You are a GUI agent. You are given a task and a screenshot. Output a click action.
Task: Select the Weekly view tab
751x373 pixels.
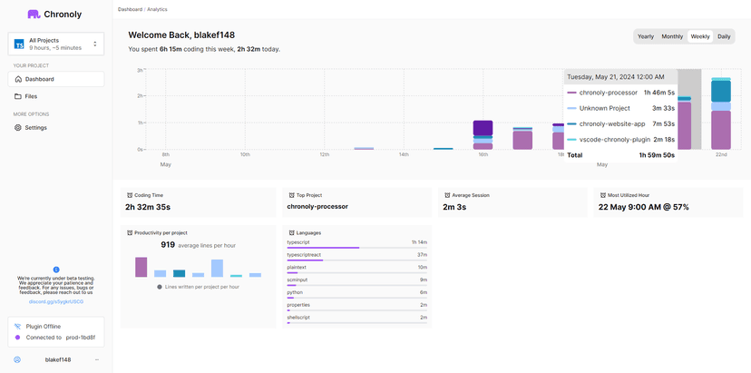click(700, 36)
